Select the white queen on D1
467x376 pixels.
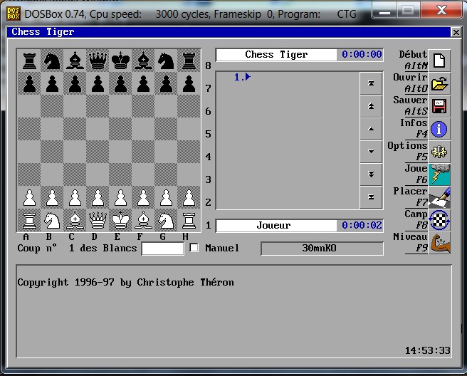tap(98, 221)
